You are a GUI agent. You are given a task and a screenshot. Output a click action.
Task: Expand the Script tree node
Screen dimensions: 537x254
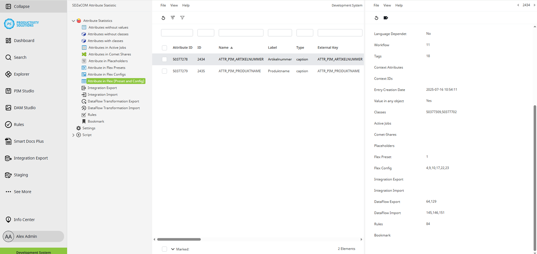pyautogui.click(x=74, y=135)
